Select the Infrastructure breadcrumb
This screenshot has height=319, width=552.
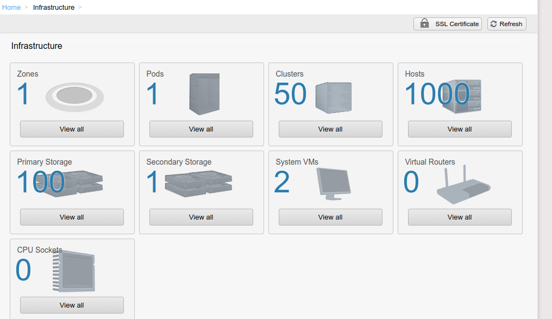click(54, 8)
